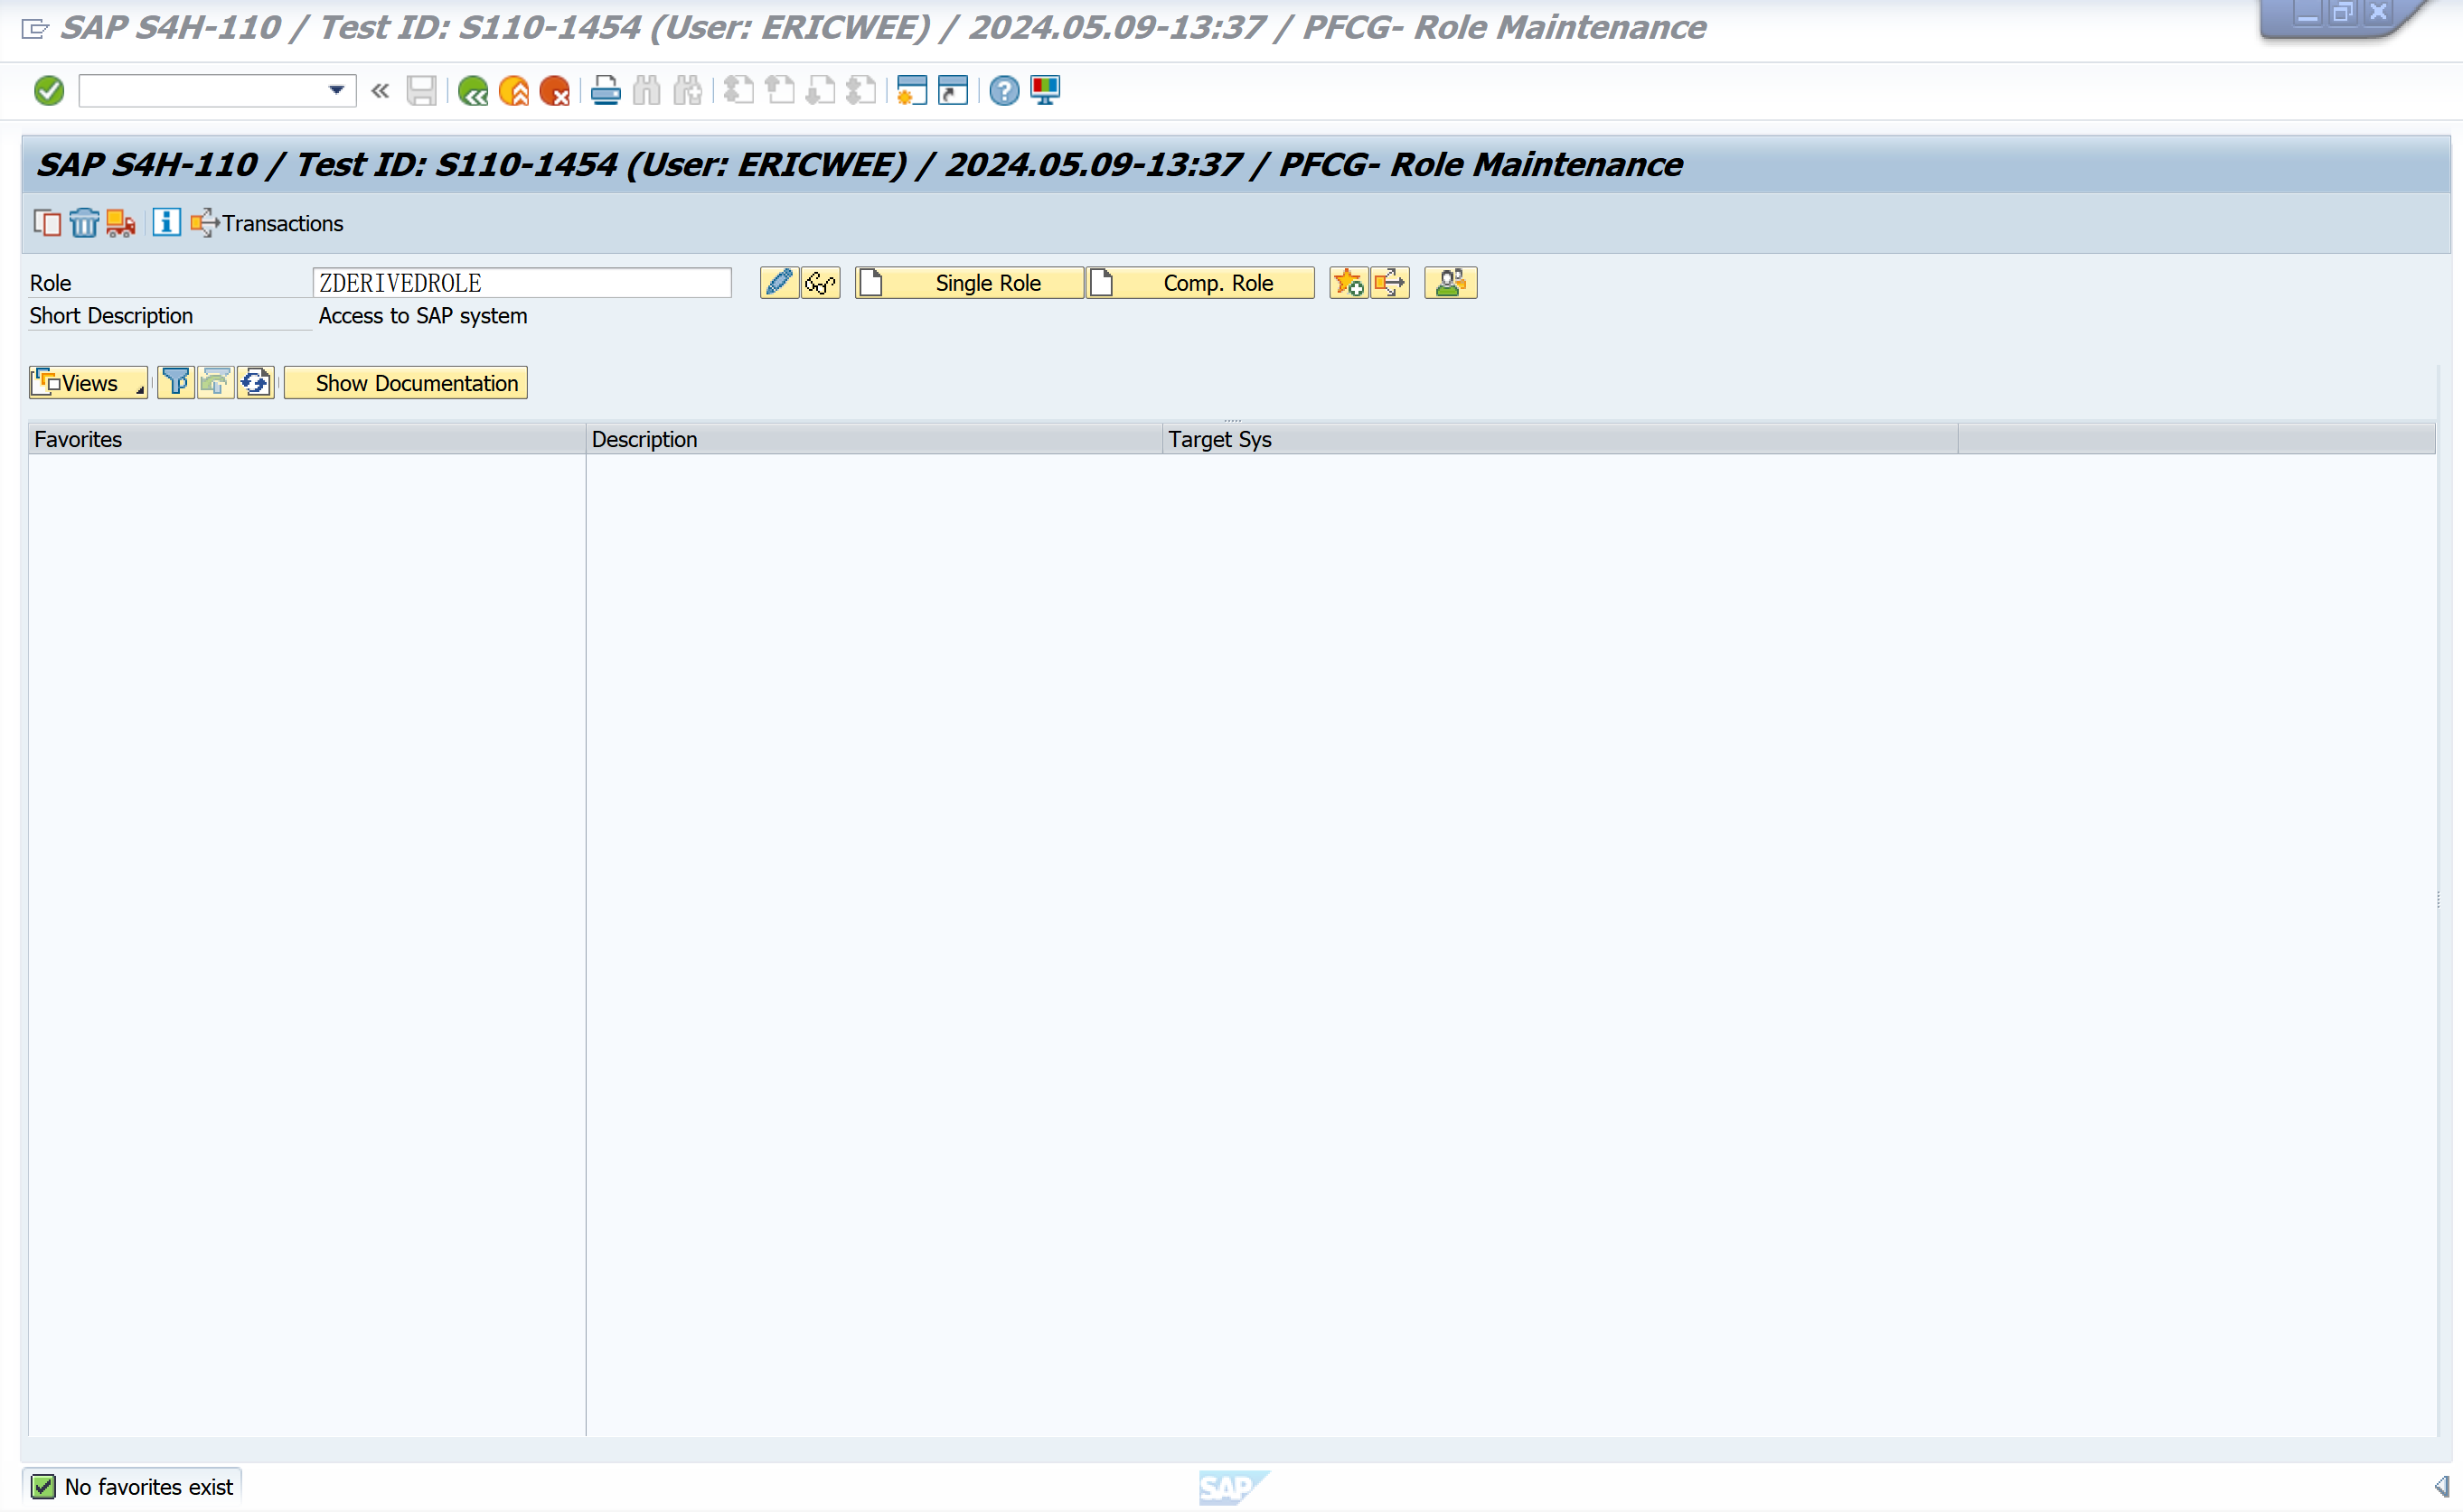Image resolution: width=2463 pixels, height=1512 pixels.
Task: Collapse command field with double chevron
Action: coord(381,91)
